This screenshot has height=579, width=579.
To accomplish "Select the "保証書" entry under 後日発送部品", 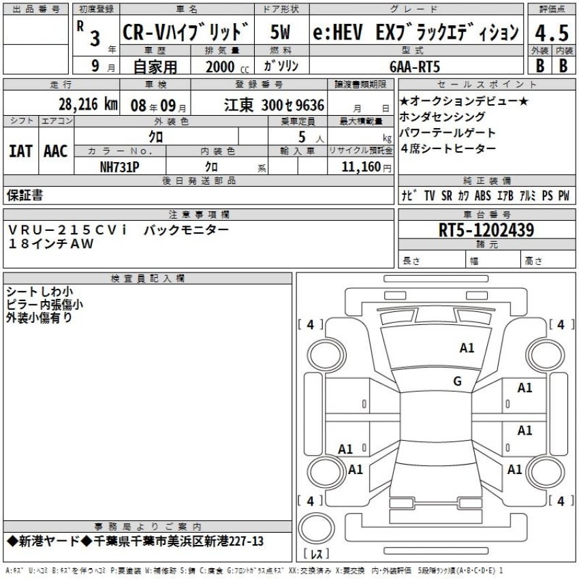I will [x=25, y=195].
